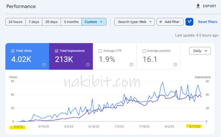221x137 pixels.
Task: Click the 5/19/25 date label
Action: tap(44, 127)
